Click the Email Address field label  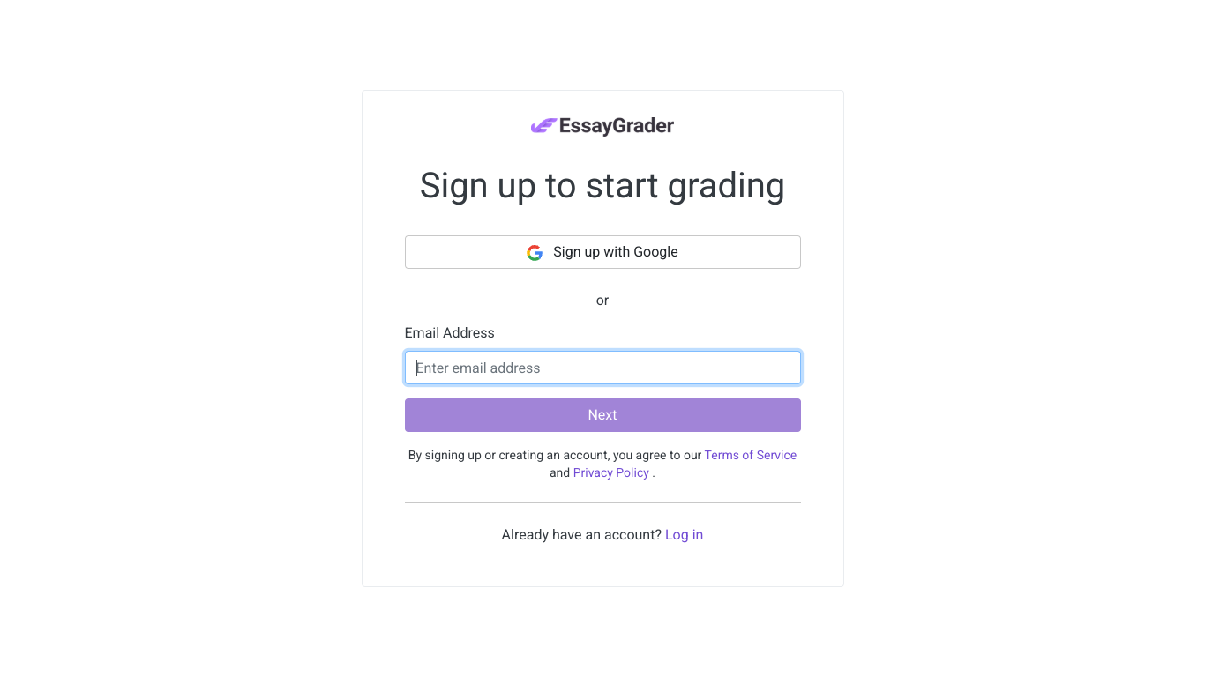(x=449, y=332)
